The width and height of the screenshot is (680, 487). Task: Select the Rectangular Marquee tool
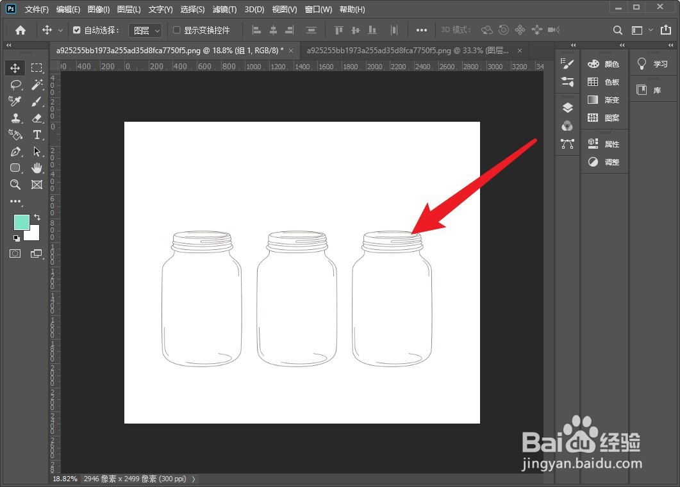[37, 68]
